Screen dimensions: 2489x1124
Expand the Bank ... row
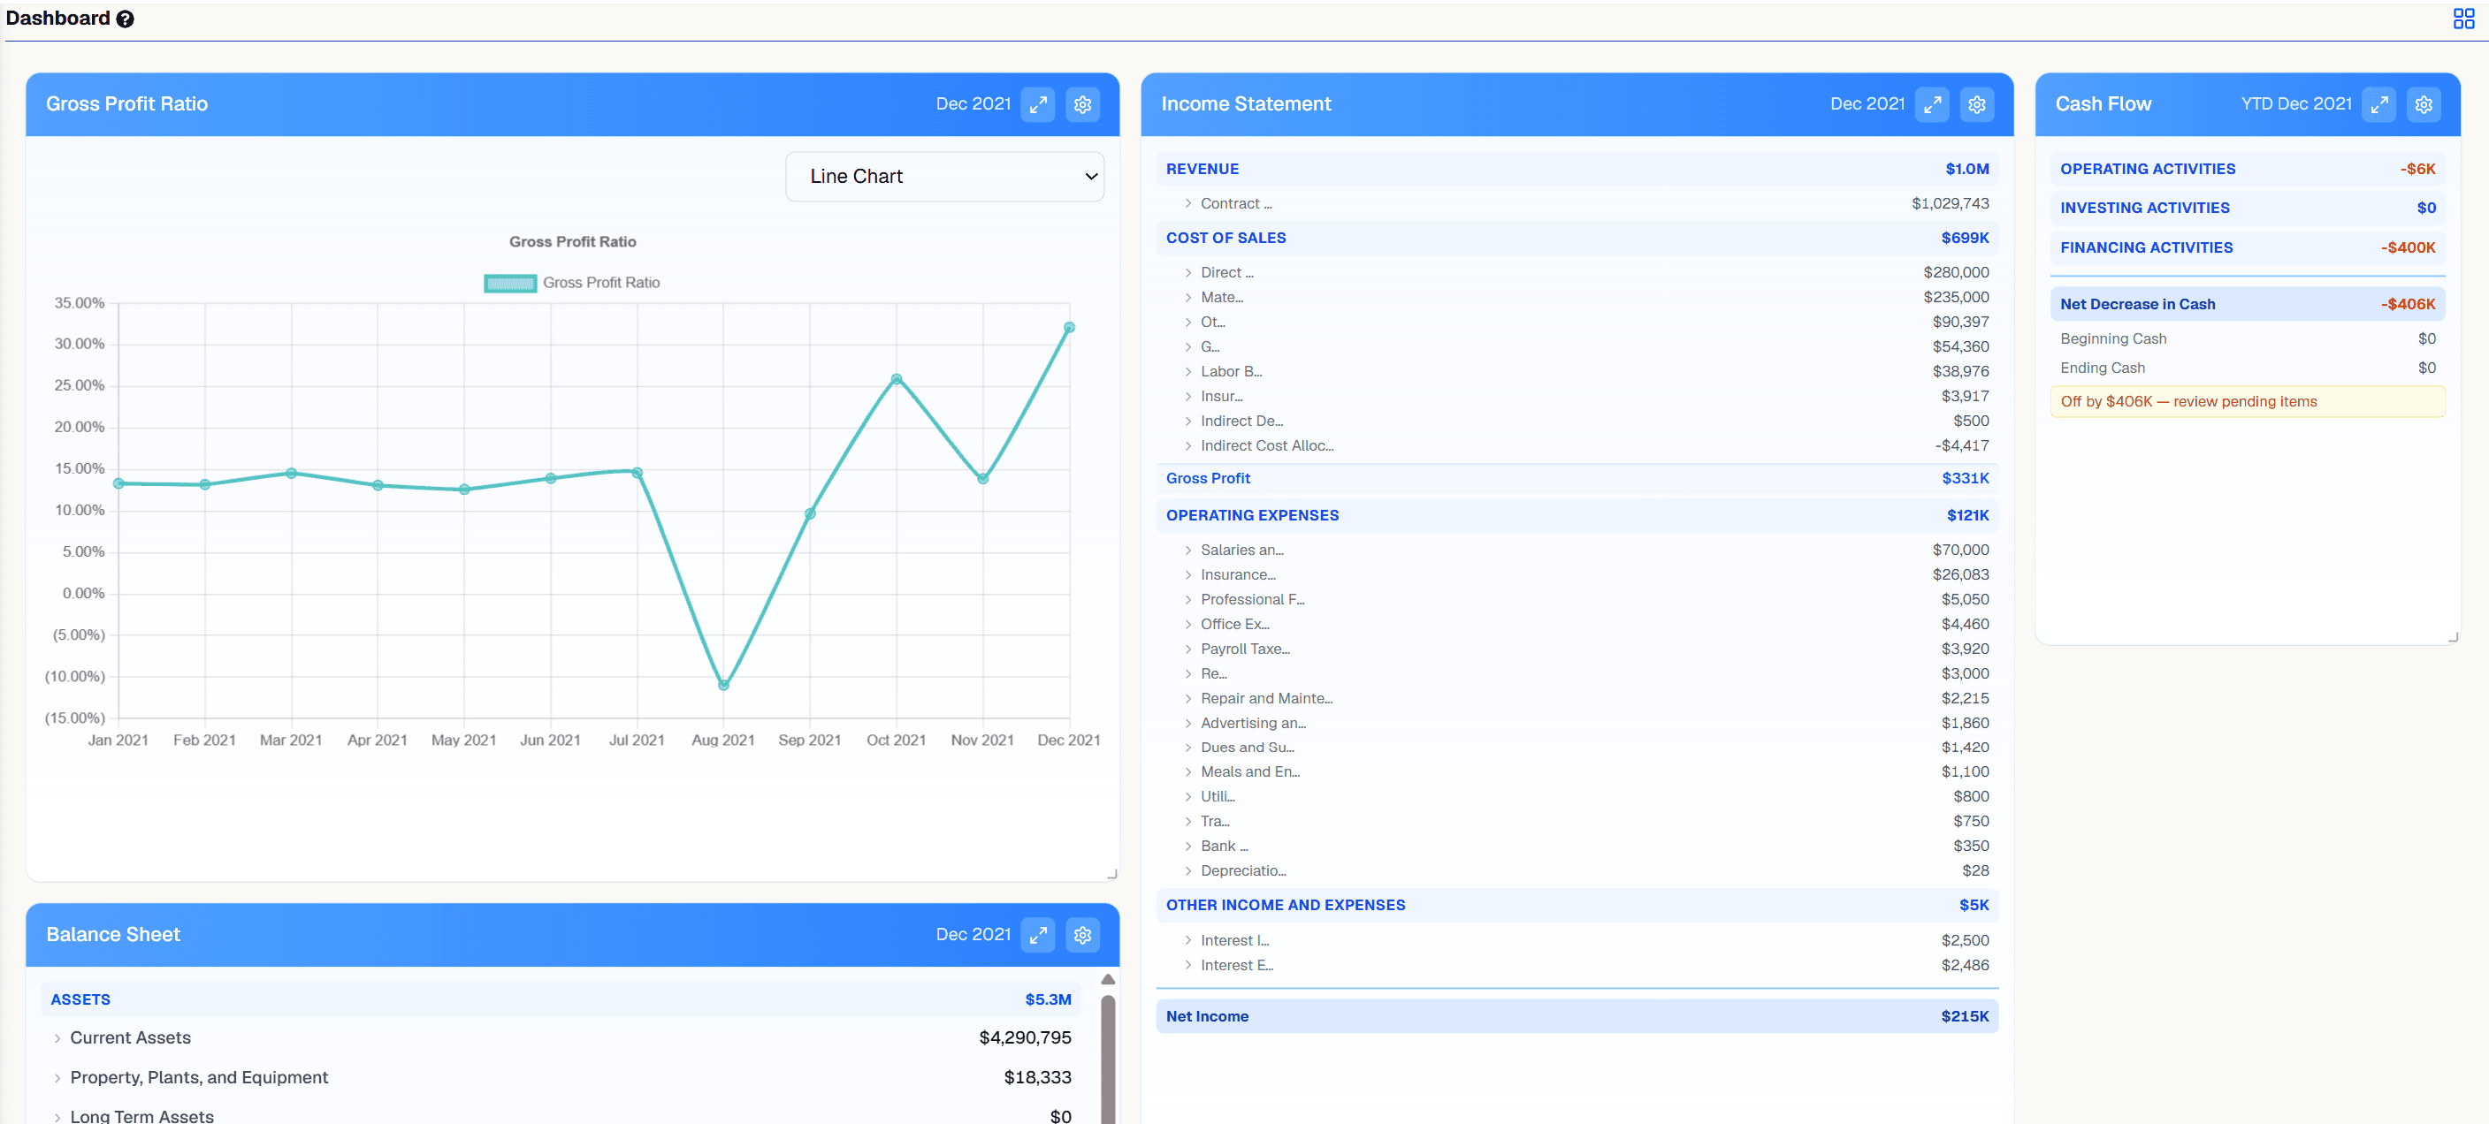[1187, 846]
